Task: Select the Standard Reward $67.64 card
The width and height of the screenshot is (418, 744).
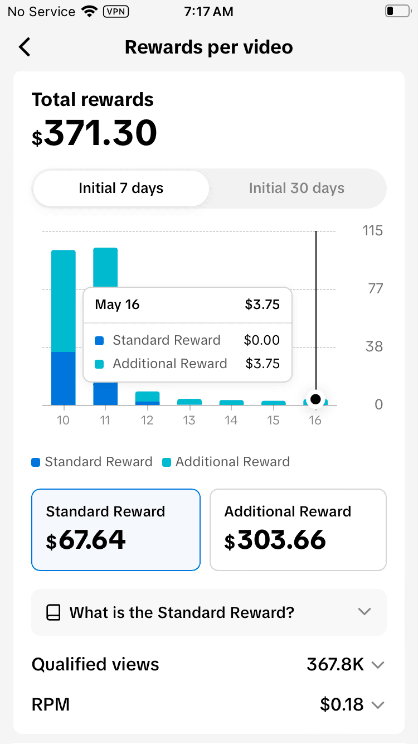Action: 116,529
